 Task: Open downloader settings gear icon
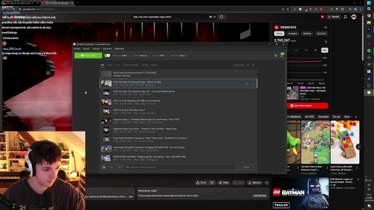(276, 55)
